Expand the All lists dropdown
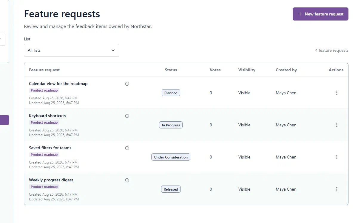The image size is (358, 223). click(x=72, y=50)
